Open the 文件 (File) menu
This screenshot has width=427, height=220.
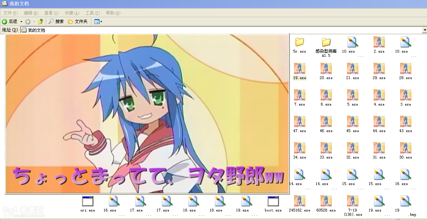click(10, 13)
